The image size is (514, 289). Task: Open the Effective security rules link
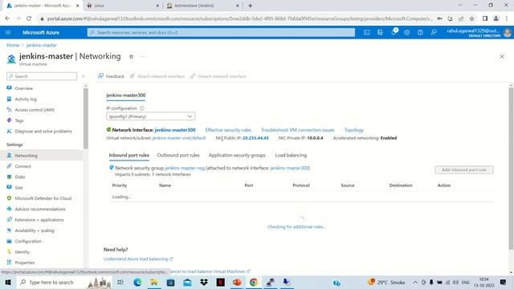pyautogui.click(x=228, y=130)
